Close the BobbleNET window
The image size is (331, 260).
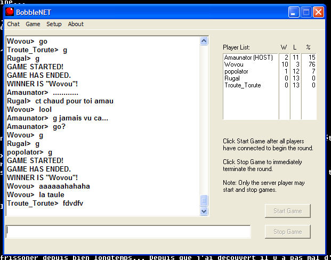[319, 12]
